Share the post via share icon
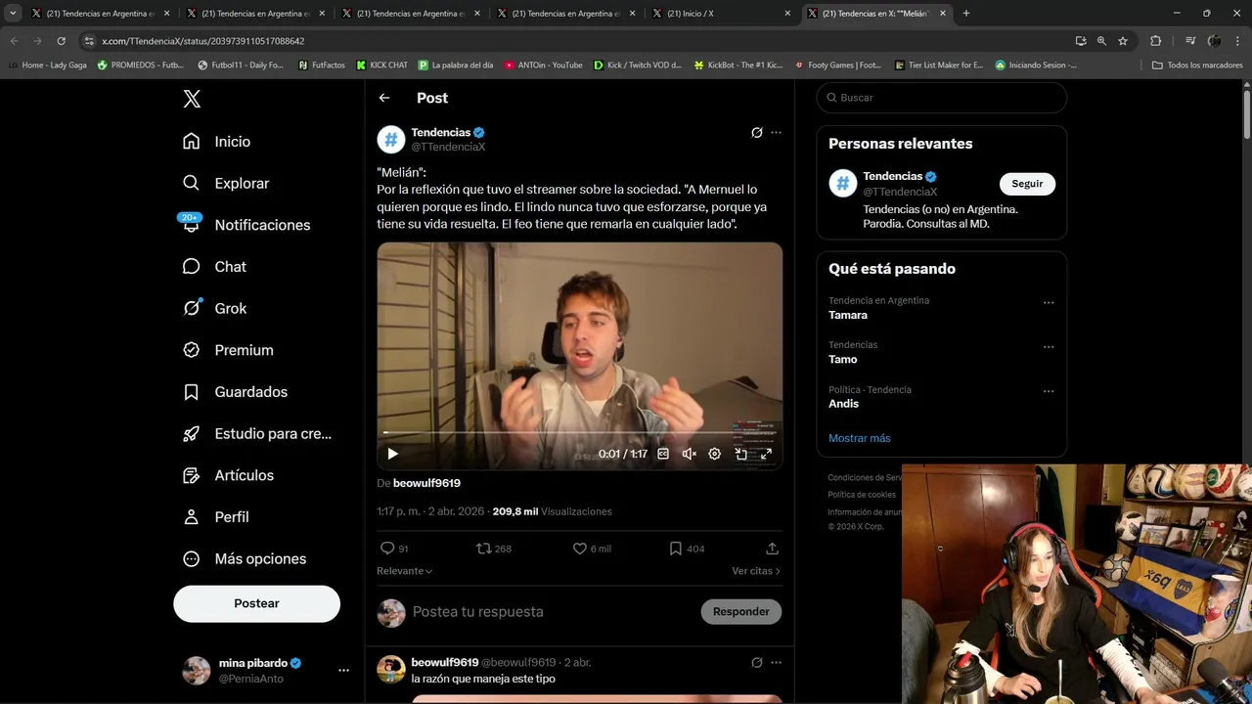1252x704 pixels. [772, 549]
